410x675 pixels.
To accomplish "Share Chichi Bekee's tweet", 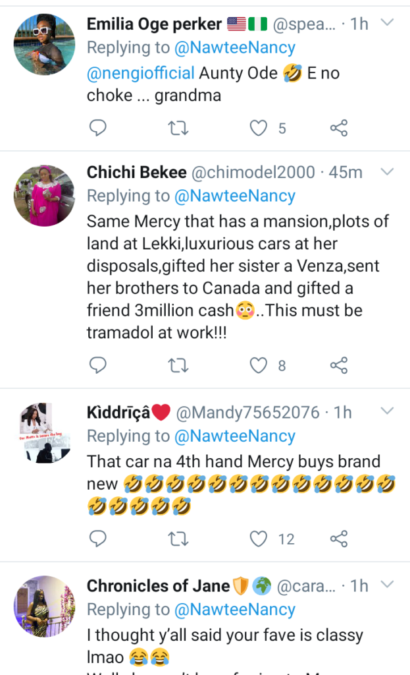I will [x=338, y=365].
